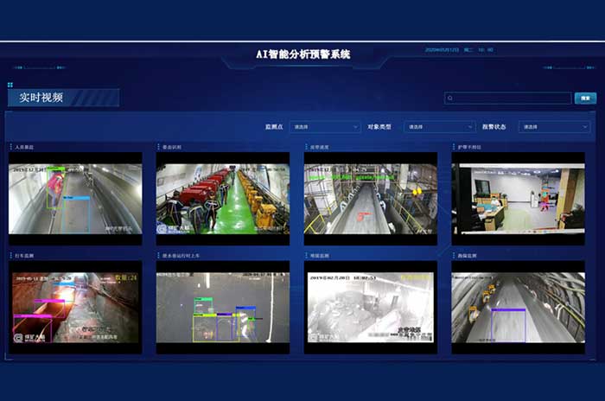605x401 pixels.
Task: Focus the search input field
Action: click(512, 99)
